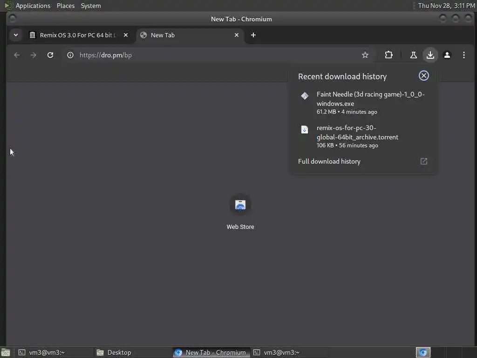Open the tab search dropdown arrow

(16, 35)
